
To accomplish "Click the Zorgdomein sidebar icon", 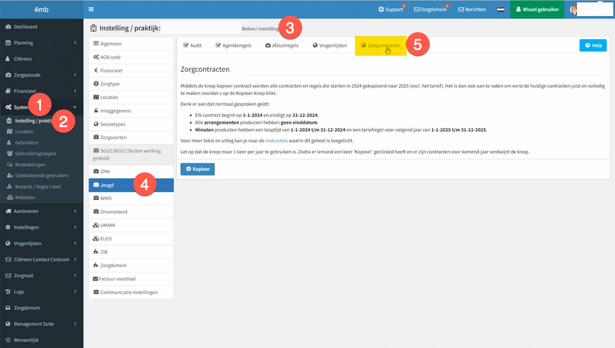I will pyautogui.click(x=8, y=308).
